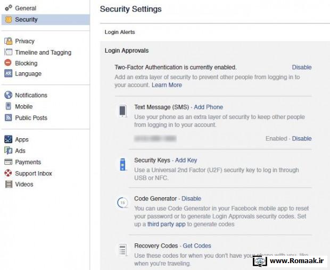330x270 pixels.
Task: Click the Privacy padlock icon
Action: pos(9,41)
